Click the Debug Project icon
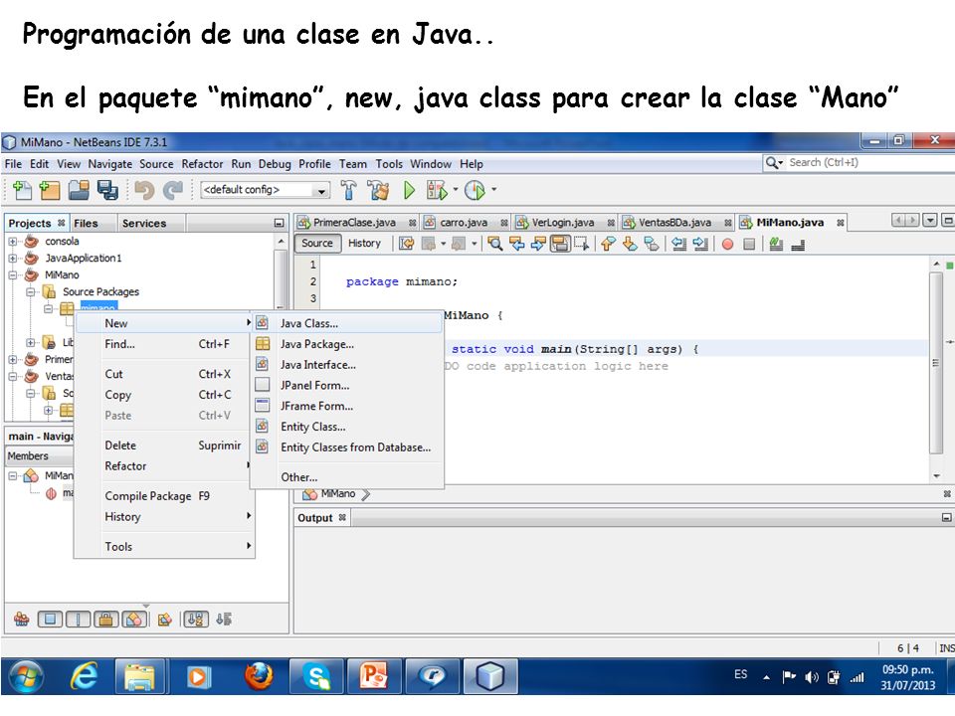 [437, 191]
